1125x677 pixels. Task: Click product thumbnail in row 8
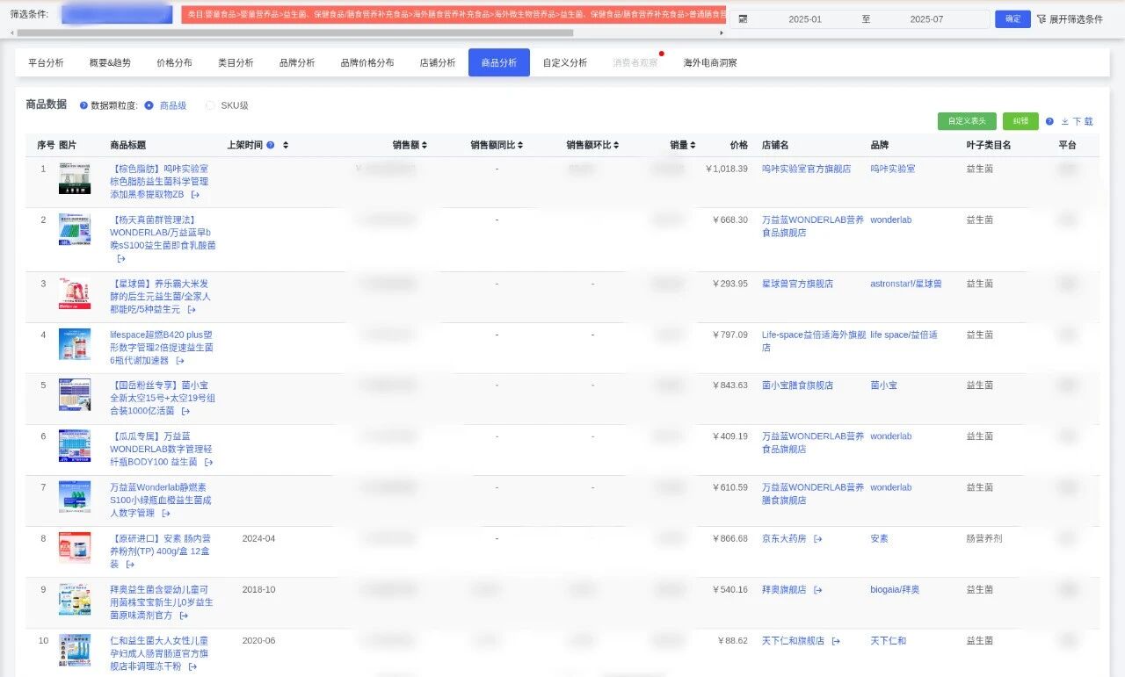tap(75, 547)
